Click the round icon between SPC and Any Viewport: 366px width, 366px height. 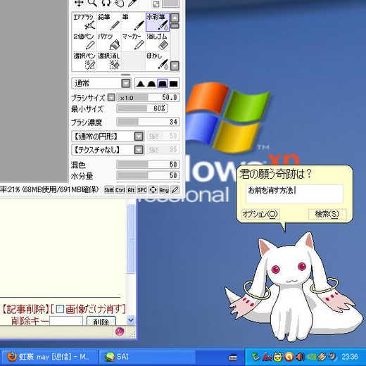(153, 189)
